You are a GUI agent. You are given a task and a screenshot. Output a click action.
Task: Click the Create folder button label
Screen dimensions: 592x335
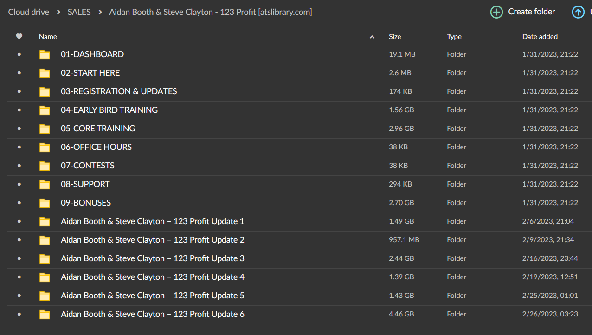click(x=532, y=12)
